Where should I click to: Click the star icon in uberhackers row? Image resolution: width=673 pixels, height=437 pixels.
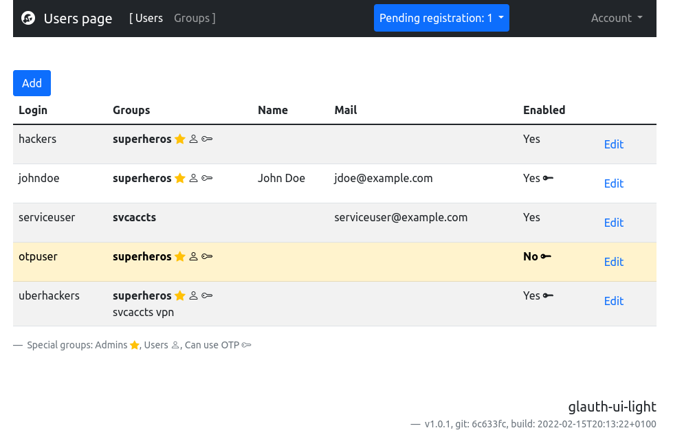coord(180,296)
